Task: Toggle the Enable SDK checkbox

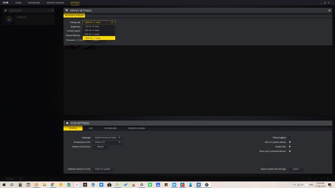Action: click(290, 147)
